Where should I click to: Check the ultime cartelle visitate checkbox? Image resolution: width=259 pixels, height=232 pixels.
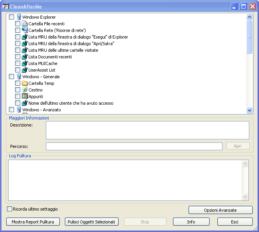17,50
